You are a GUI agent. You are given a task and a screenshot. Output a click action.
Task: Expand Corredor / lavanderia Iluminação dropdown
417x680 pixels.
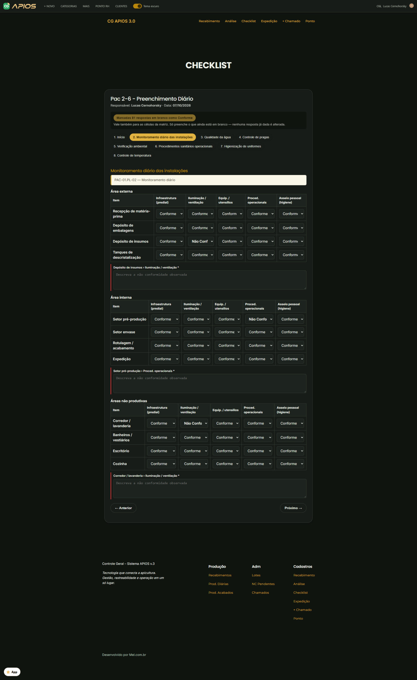point(194,423)
